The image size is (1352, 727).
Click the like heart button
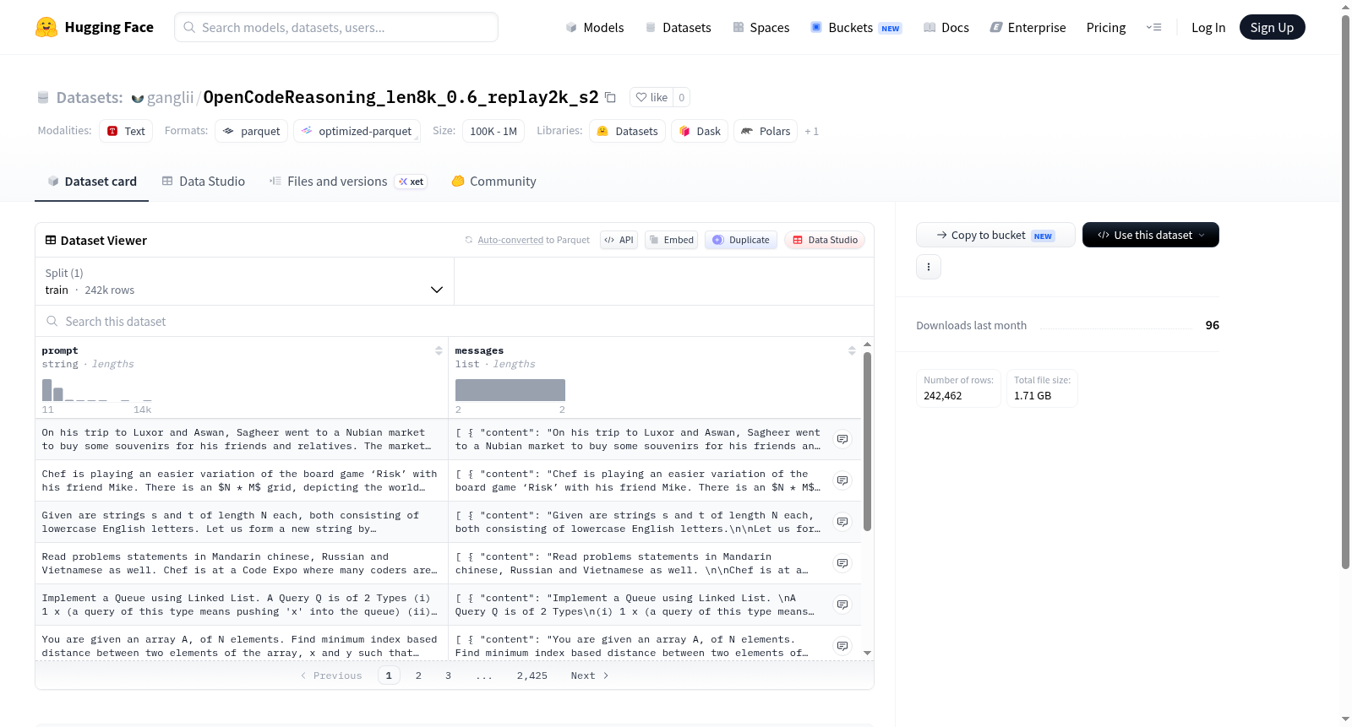[651, 97]
